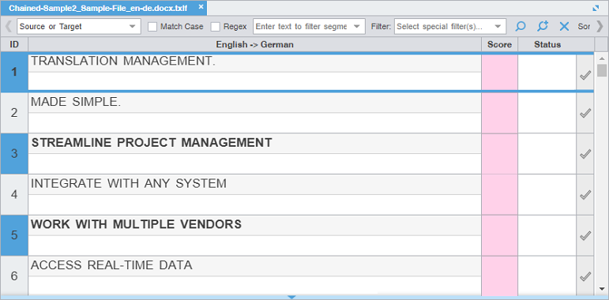
Task: Click the magnifier search filter icon
Action: [x=520, y=26]
